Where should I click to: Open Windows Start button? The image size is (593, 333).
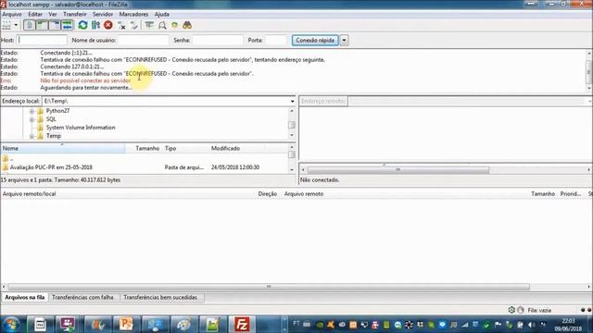tap(11, 325)
